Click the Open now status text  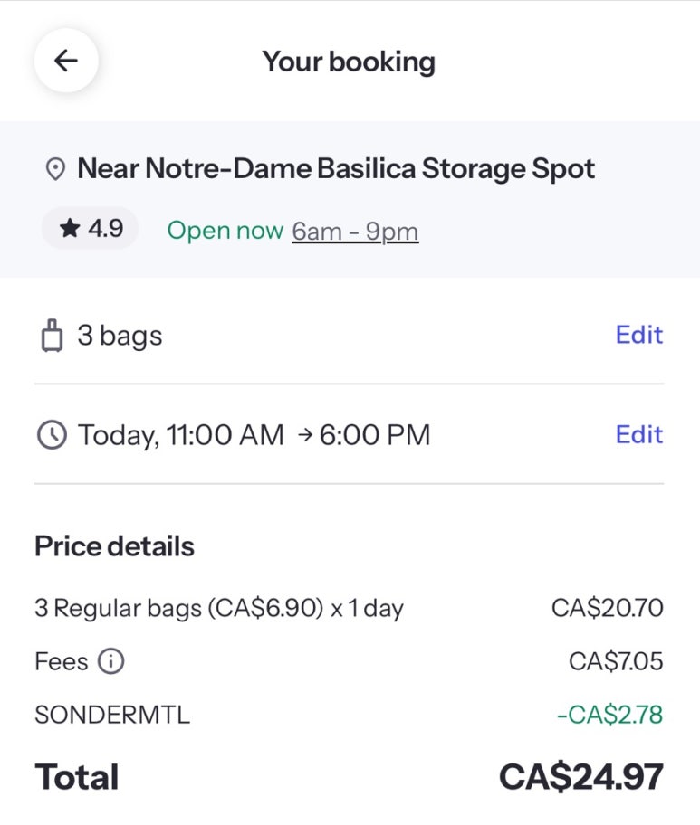225,231
